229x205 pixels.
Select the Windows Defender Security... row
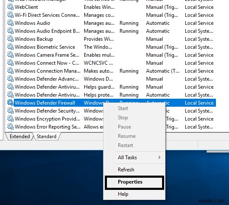tap(112, 111)
